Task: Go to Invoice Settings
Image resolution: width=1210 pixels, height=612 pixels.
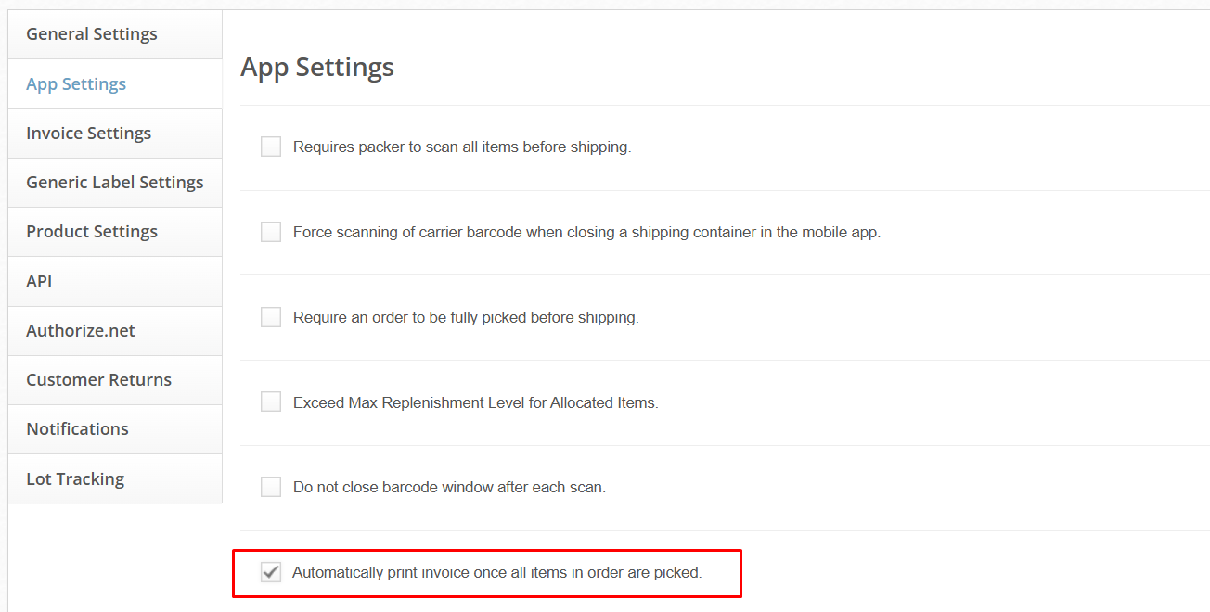Action: [88, 134]
